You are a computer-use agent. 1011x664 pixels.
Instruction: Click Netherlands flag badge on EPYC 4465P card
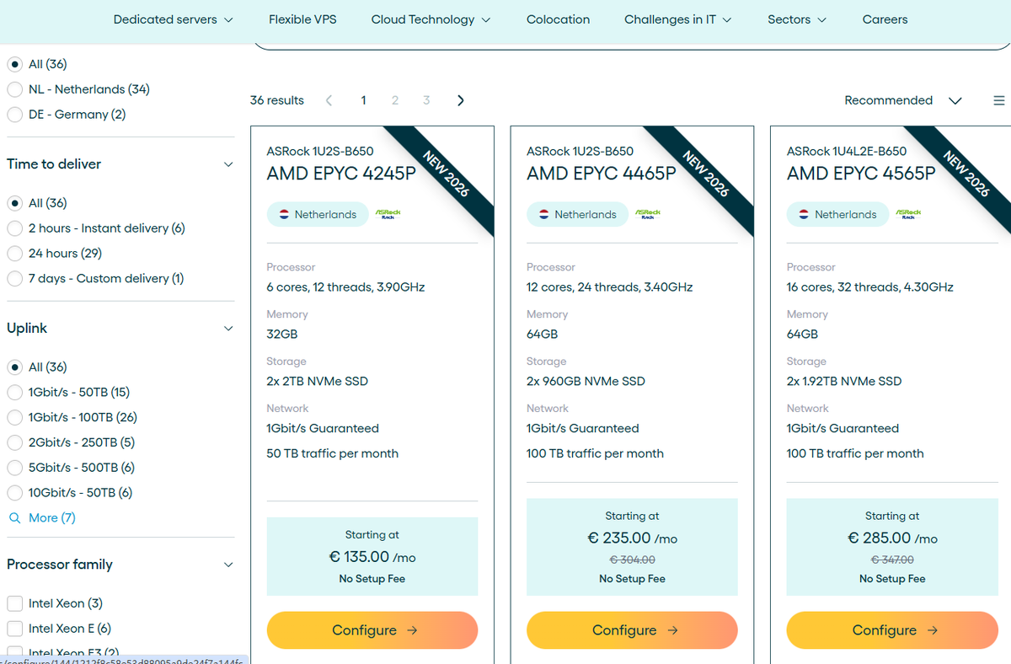pos(578,214)
